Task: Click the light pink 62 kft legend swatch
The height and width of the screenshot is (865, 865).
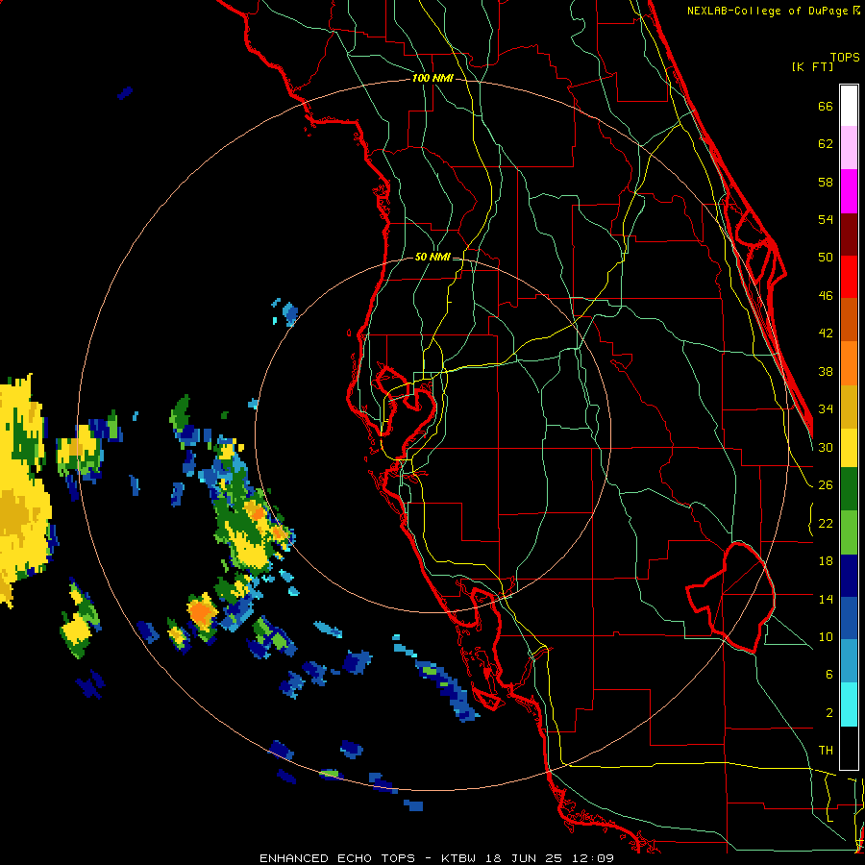Action: click(x=849, y=147)
